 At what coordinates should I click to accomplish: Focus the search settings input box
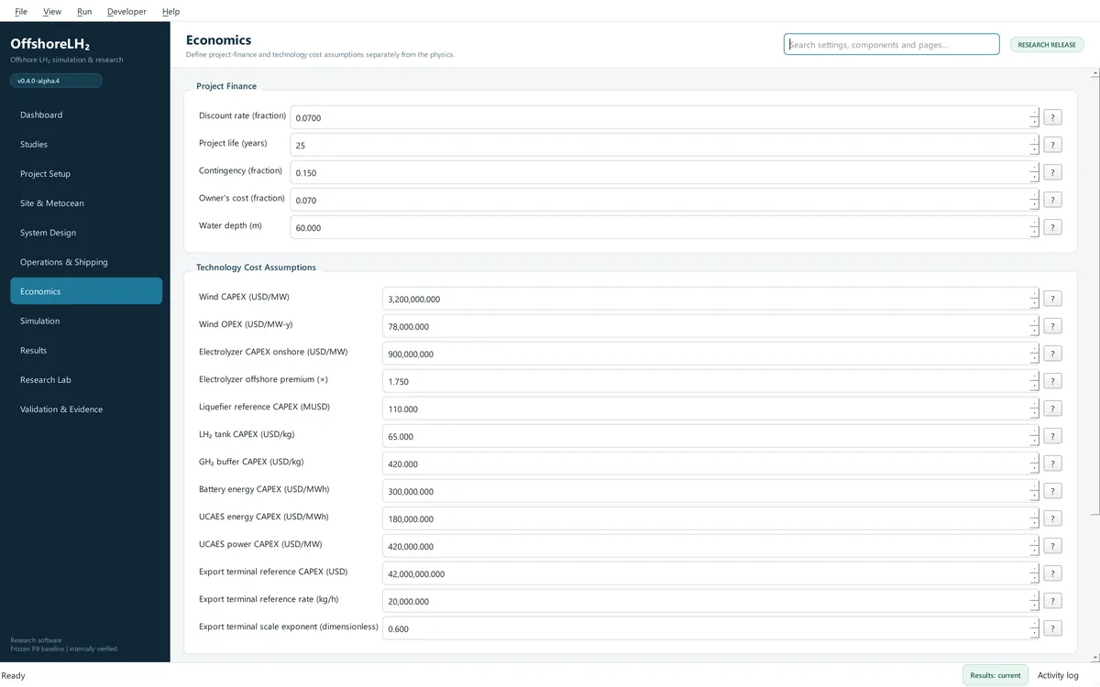(x=891, y=44)
